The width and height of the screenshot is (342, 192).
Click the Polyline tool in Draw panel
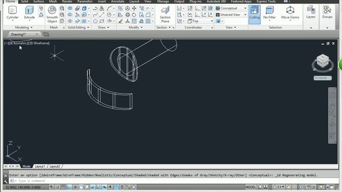point(95,9)
